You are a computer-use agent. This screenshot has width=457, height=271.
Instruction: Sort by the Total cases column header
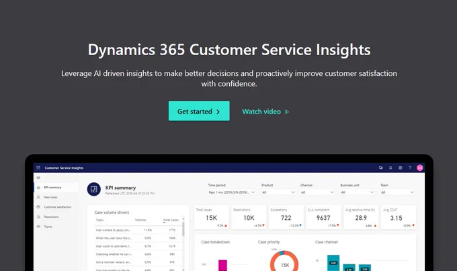(171, 220)
